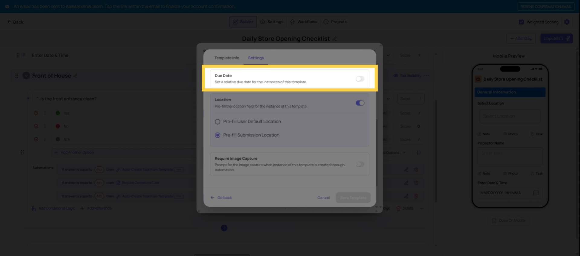
Task: Edit the first automation rule
Action: [406, 170]
